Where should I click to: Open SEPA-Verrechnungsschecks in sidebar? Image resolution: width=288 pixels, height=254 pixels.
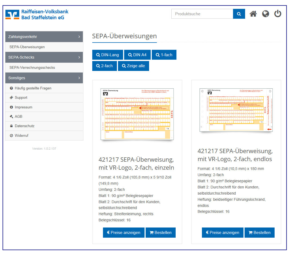pos(44,68)
